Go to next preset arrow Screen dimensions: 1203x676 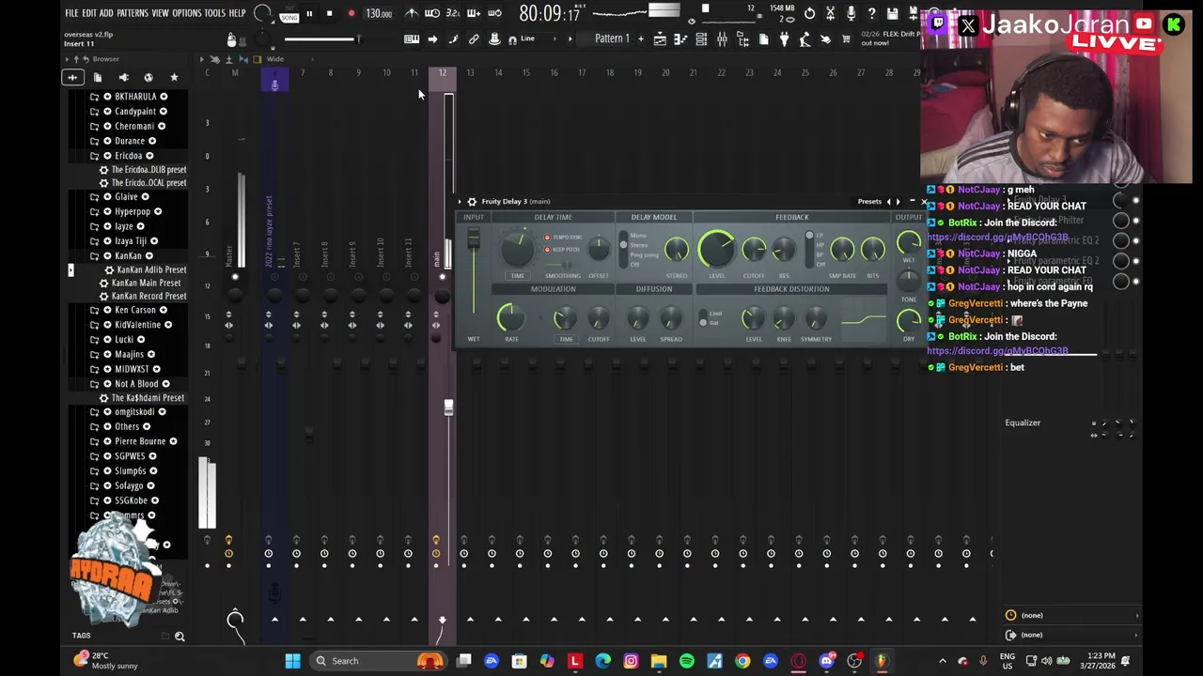point(898,201)
